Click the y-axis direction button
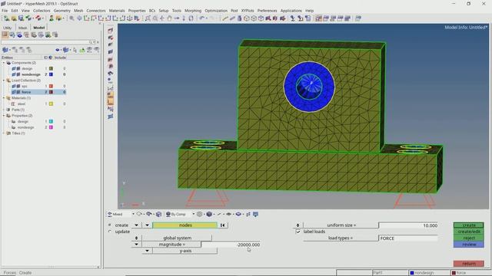 pos(184,251)
